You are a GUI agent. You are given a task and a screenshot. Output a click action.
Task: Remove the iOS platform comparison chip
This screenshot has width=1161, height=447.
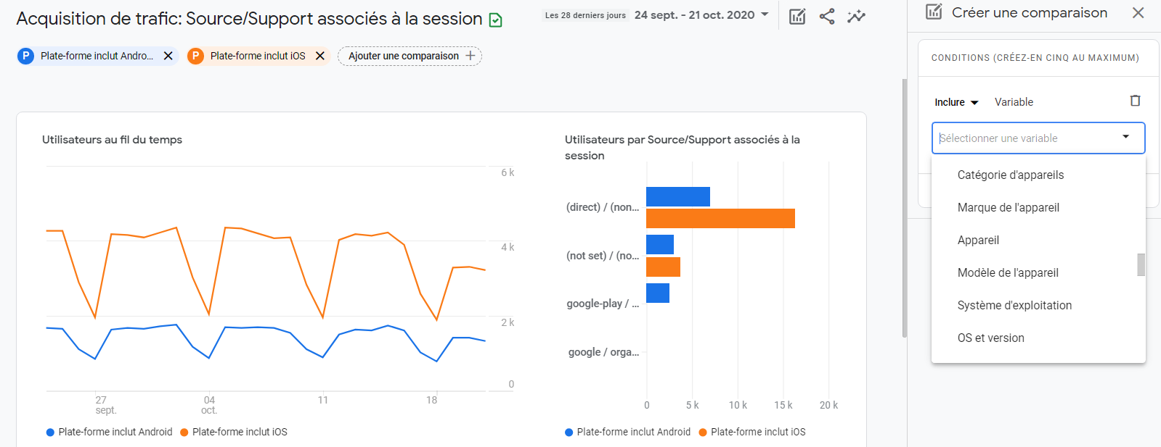320,56
